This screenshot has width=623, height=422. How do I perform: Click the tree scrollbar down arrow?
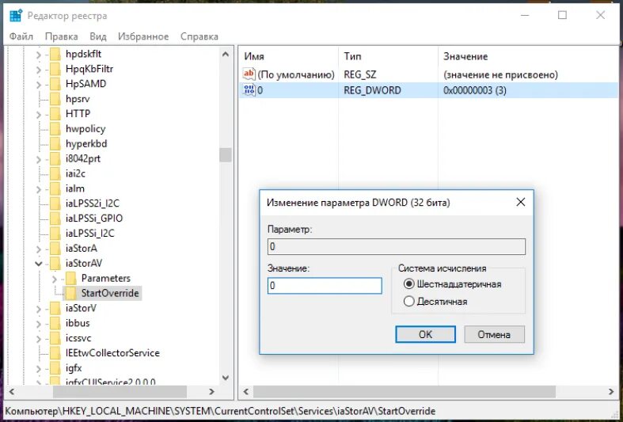[x=226, y=378]
